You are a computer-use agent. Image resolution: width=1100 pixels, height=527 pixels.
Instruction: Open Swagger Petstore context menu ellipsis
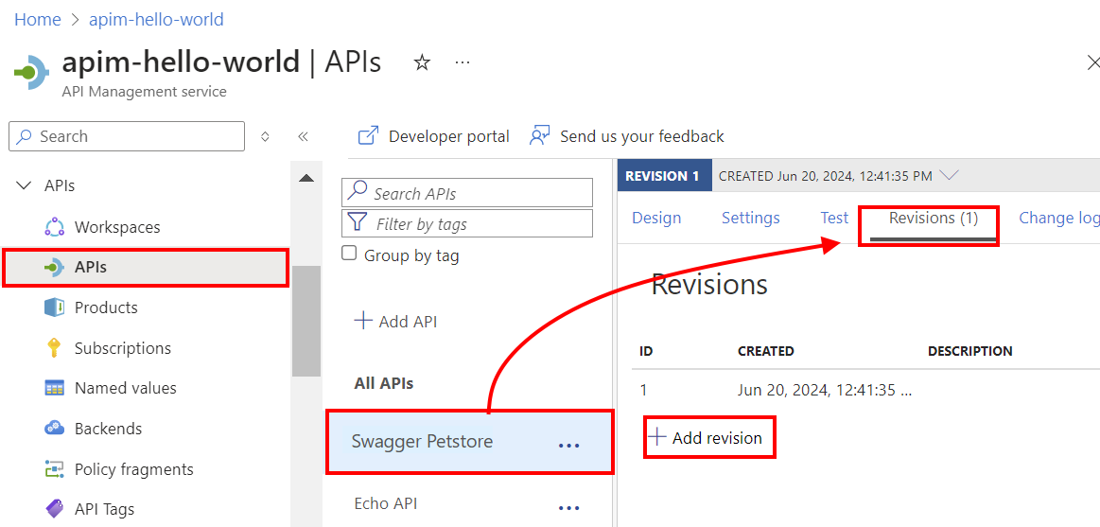(569, 445)
